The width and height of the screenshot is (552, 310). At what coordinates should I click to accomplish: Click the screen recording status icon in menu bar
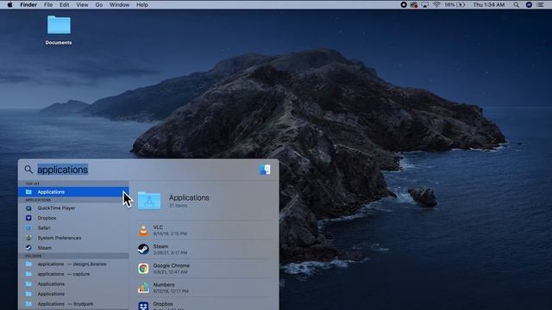pyautogui.click(x=404, y=4)
